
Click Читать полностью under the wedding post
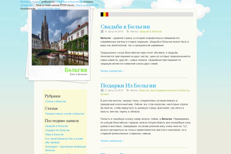[x=112, y=71]
